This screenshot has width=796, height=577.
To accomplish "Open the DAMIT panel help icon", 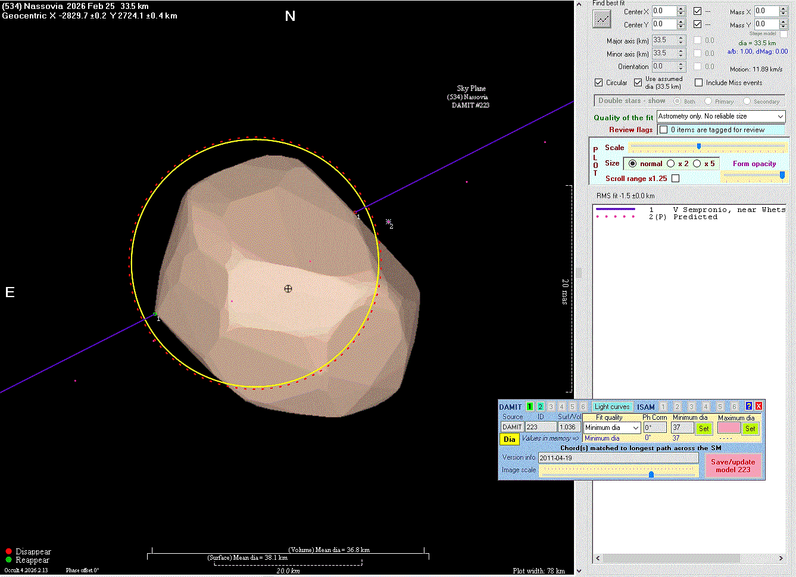I will point(749,406).
